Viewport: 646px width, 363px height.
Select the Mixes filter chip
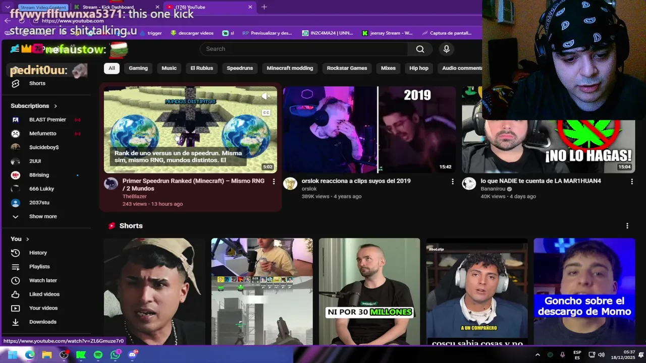coord(388,68)
